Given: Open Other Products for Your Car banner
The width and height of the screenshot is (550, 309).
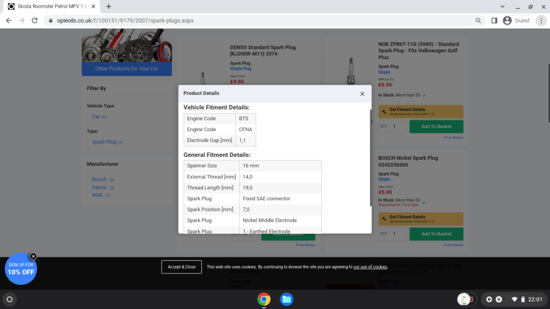Looking at the screenshot, I should tap(127, 69).
